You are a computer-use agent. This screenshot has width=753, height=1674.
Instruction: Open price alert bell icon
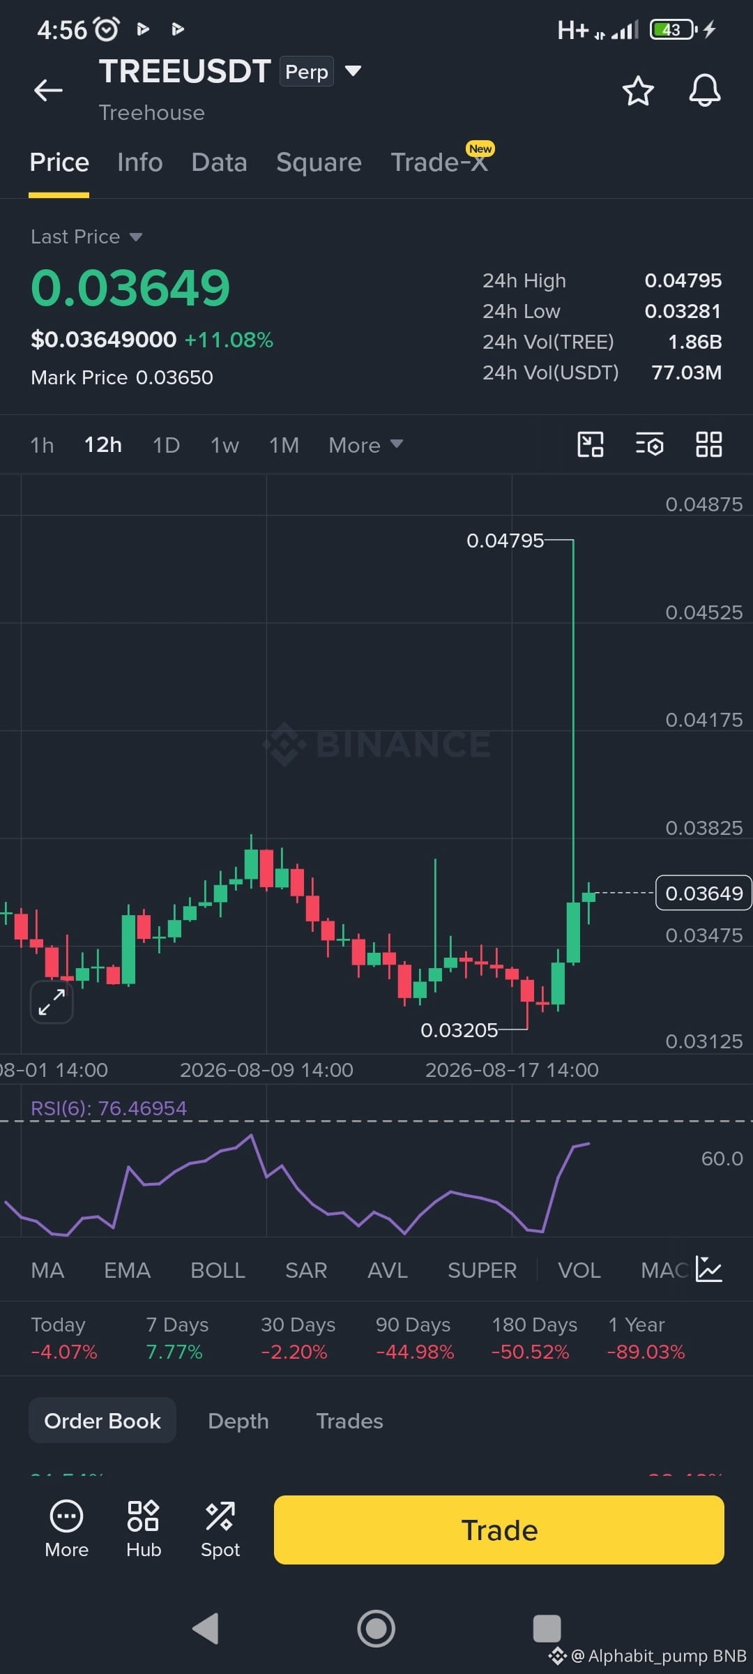pyautogui.click(x=705, y=91)
